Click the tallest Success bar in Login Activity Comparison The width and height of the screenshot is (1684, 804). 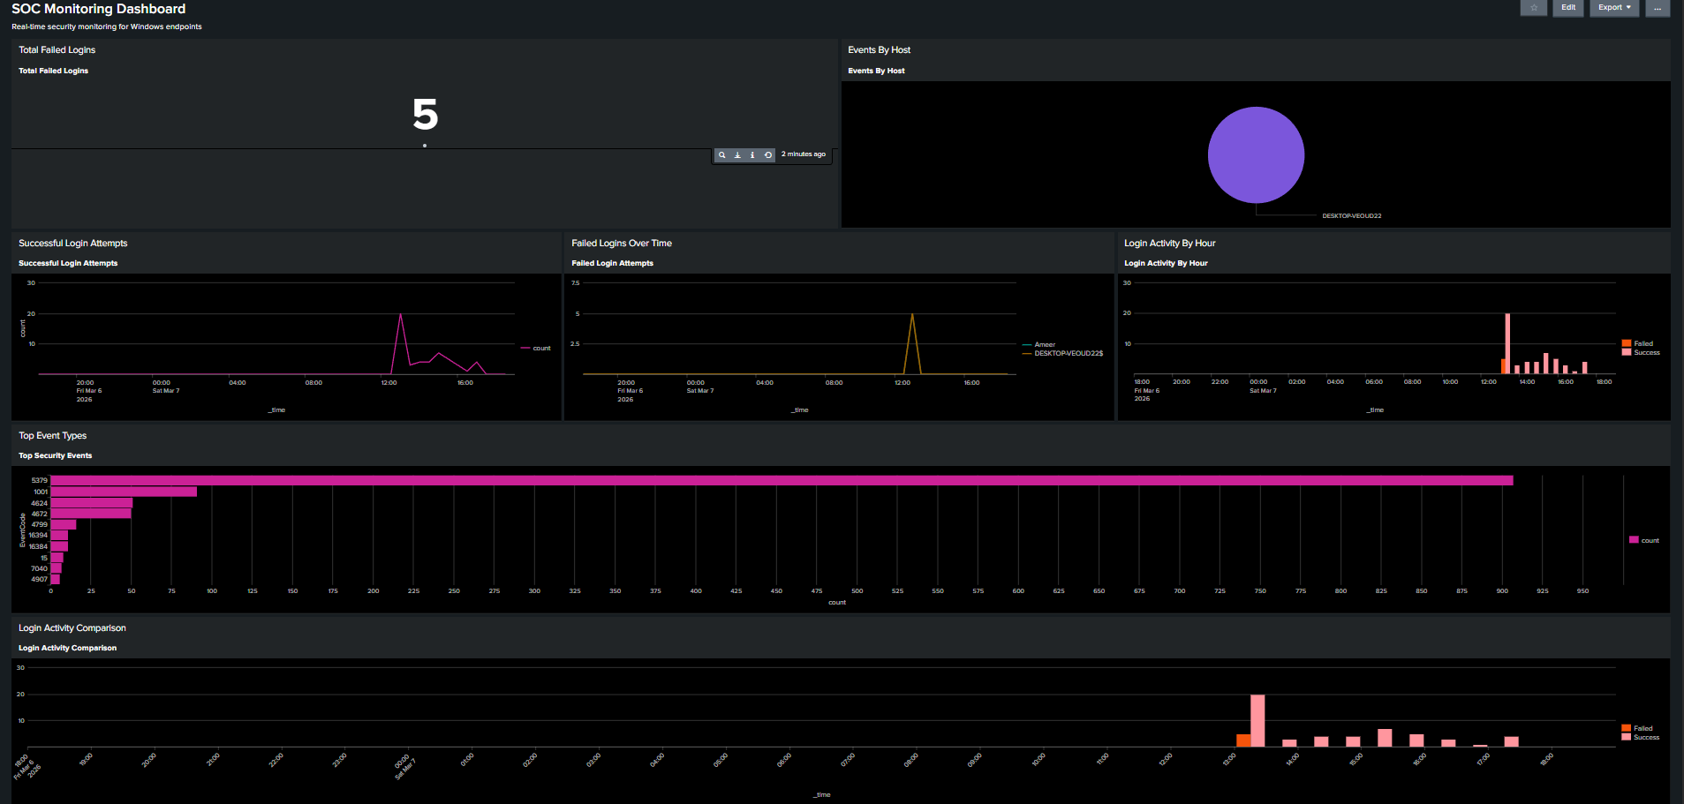1257,720
